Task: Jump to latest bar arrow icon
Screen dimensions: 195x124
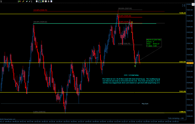Action: pos(183,6)
